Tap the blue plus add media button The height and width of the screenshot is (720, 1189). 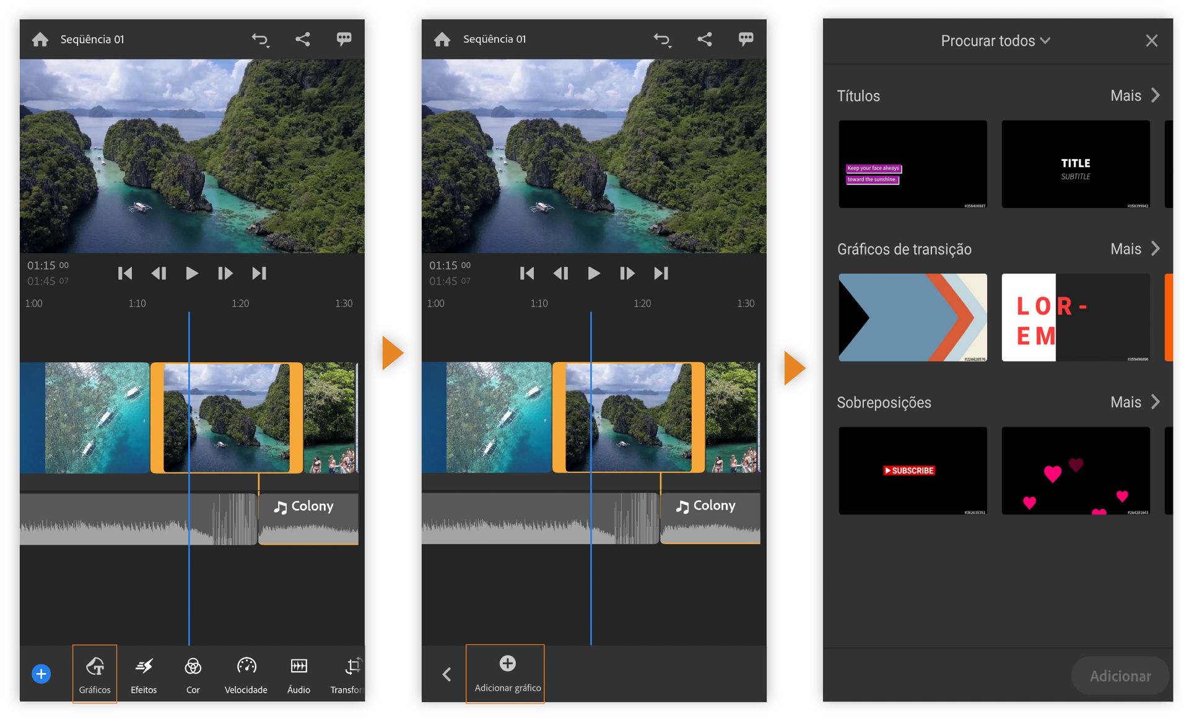(41, 674)
